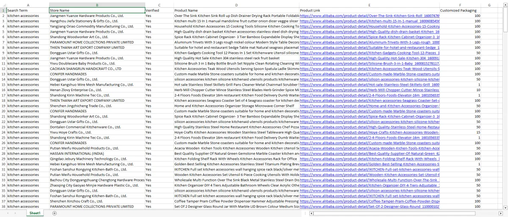The width and height of the screenshot is (508, 217).
Task: Select row 38 header
Action: [3, 206]
